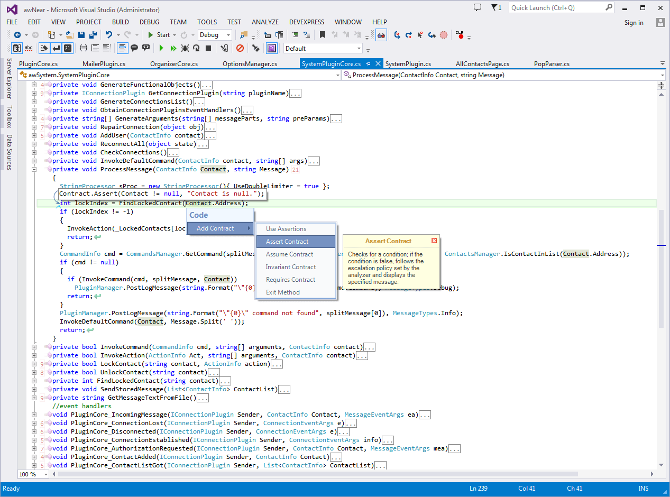Open the DEVEXPRESS menu
670x497 pixels.
click(306, 22)
